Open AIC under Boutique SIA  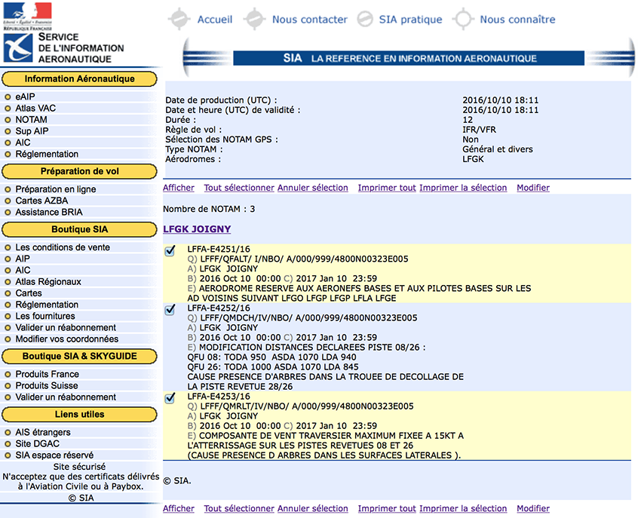click(23, 270)
